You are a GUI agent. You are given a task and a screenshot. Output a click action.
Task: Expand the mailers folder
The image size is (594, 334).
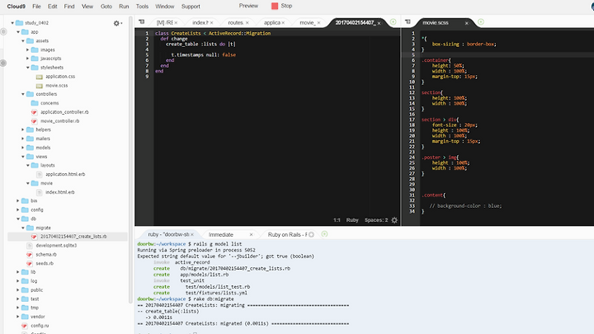pyautogui.click(x=23, y=139)
